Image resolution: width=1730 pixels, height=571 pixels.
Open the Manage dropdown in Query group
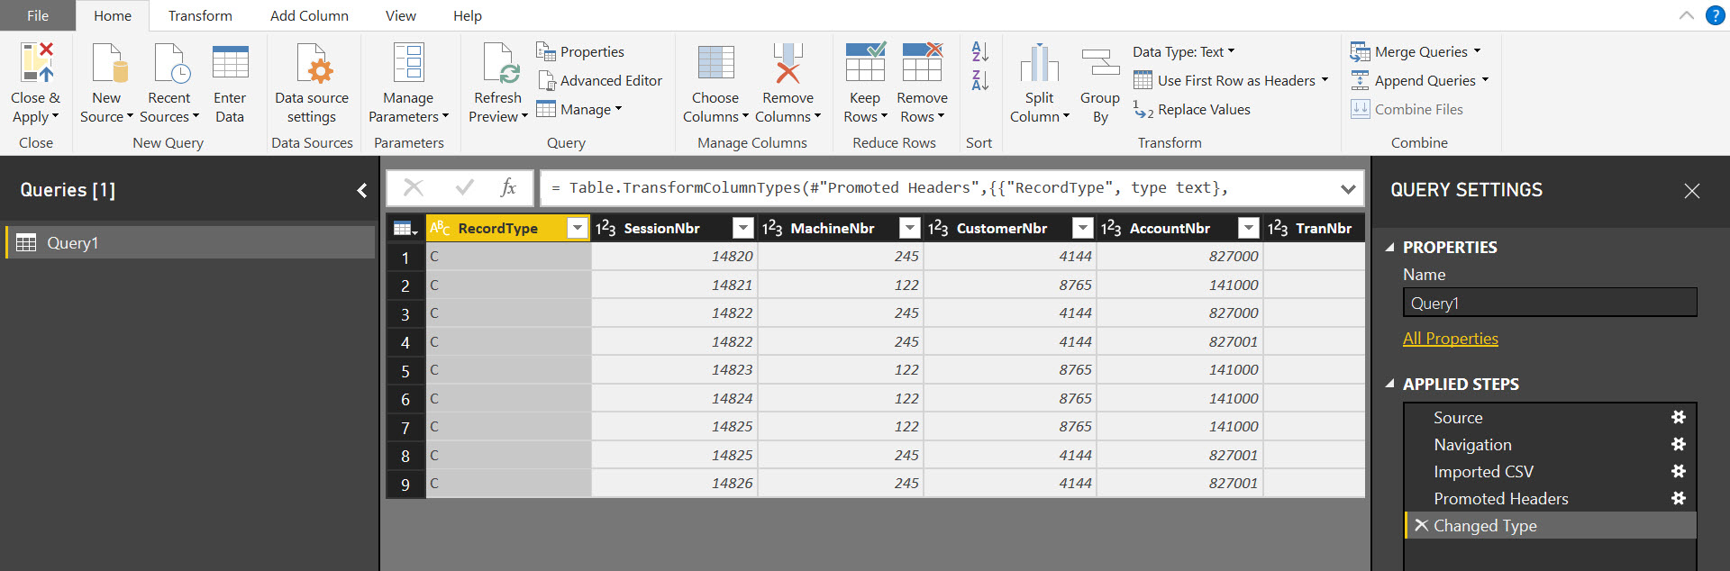579,109
